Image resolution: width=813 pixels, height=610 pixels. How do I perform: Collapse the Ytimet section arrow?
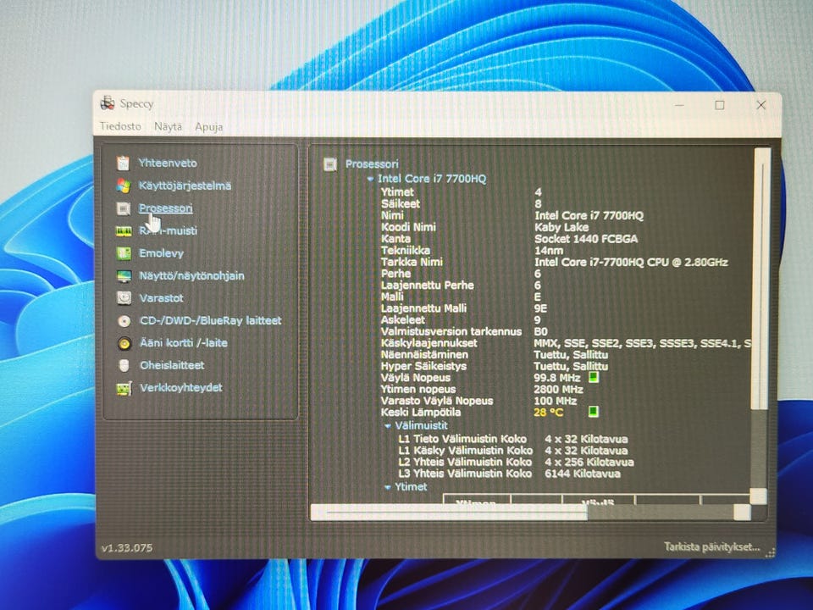coord(388,487)
